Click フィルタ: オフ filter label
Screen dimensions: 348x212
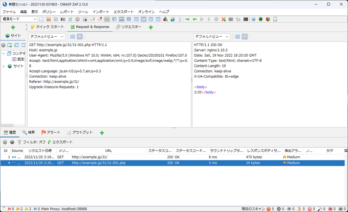click(34, 142)
